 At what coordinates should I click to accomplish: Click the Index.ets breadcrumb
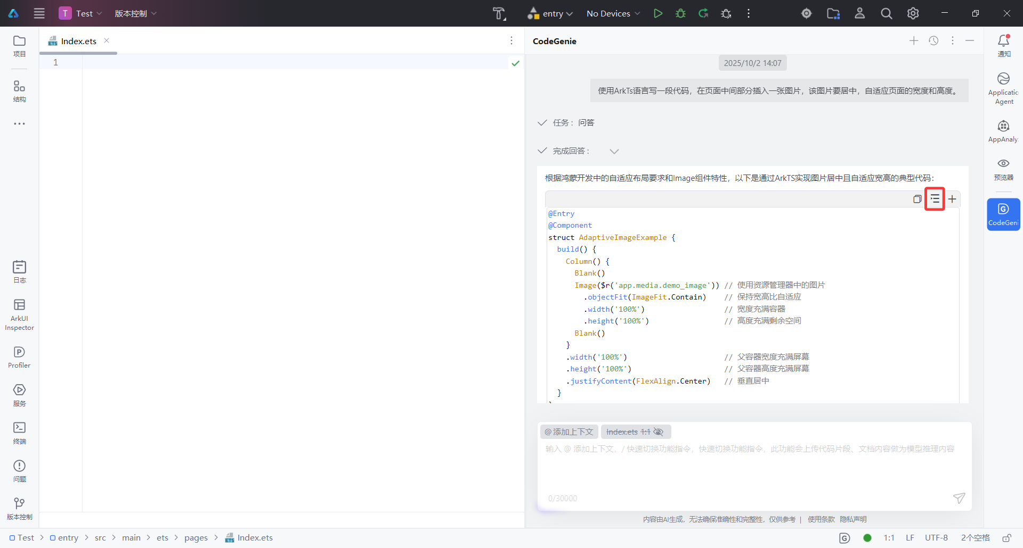coord(249,538)
